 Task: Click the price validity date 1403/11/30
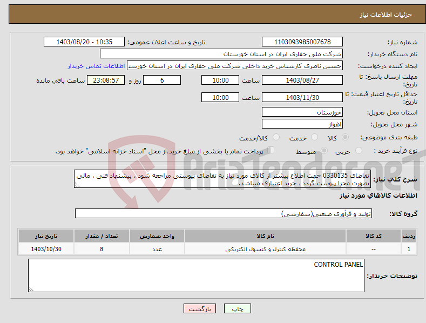tap(302, 97)
